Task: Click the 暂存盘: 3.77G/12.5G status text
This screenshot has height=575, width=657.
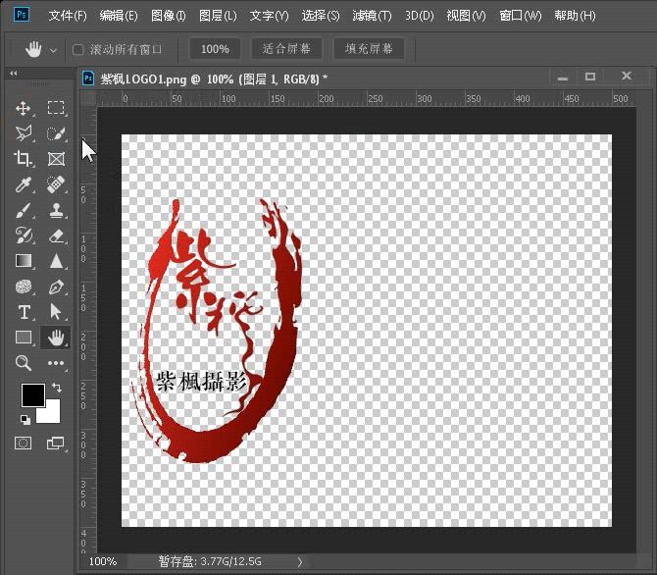Action: coord(210,561)
